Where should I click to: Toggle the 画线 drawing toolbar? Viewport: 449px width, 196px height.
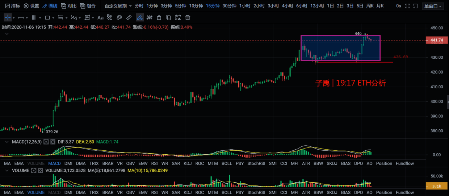(50, 6)
